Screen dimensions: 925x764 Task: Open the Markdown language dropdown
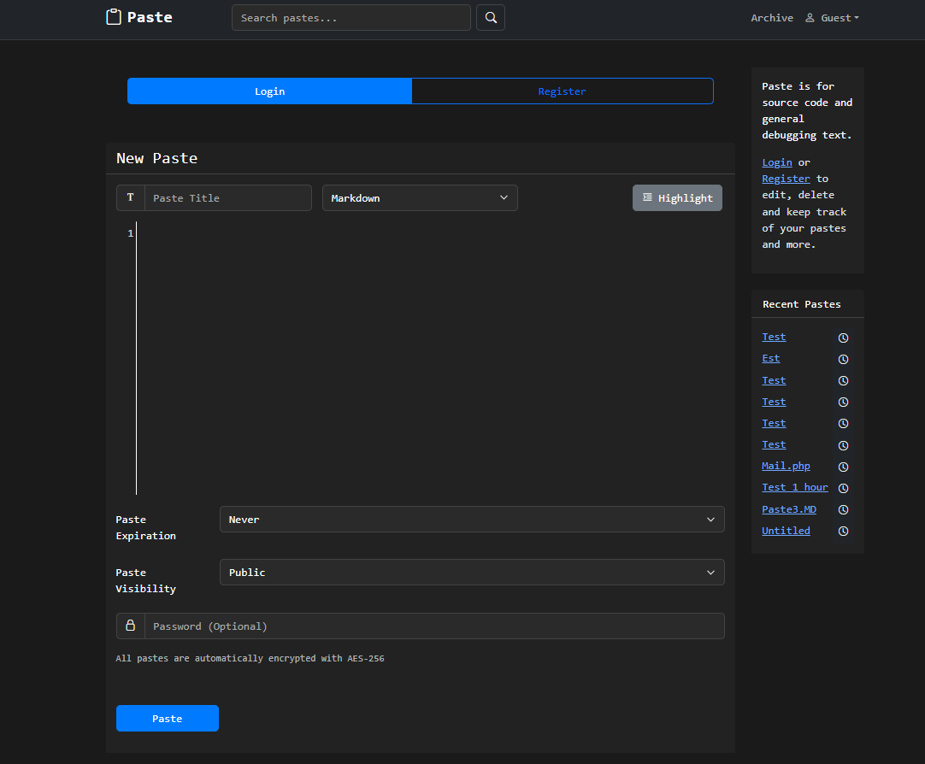coord(420,197)
